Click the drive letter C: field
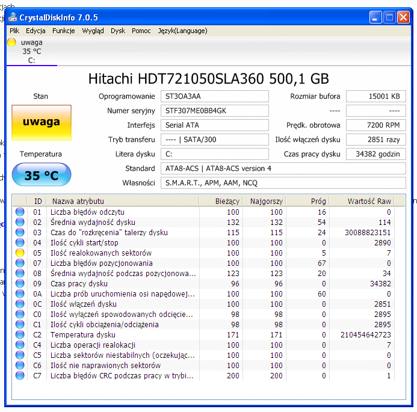The width and height of the screenshot is (417, 412). coord(215,154)
